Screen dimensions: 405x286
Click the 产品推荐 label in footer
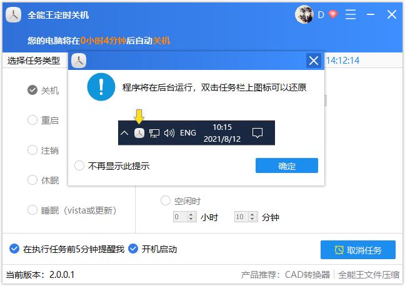pos(261,275)
